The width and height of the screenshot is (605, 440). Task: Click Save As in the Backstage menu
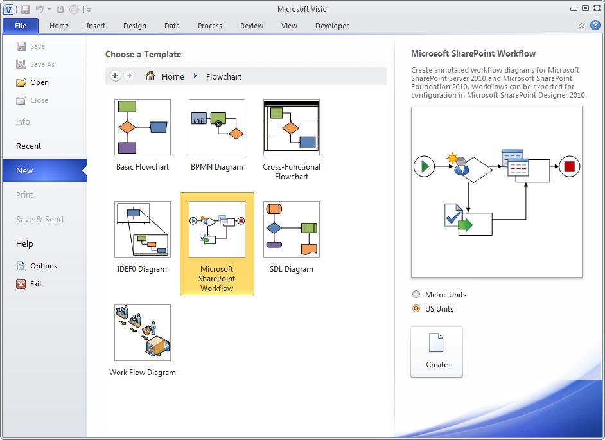(x=35, y=64)
